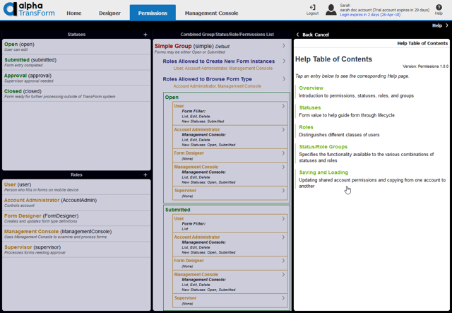The height and width of the screenshot is (313, 452).
Task: Expand the Open status User permissions chevron
Action: click(284, 107)
